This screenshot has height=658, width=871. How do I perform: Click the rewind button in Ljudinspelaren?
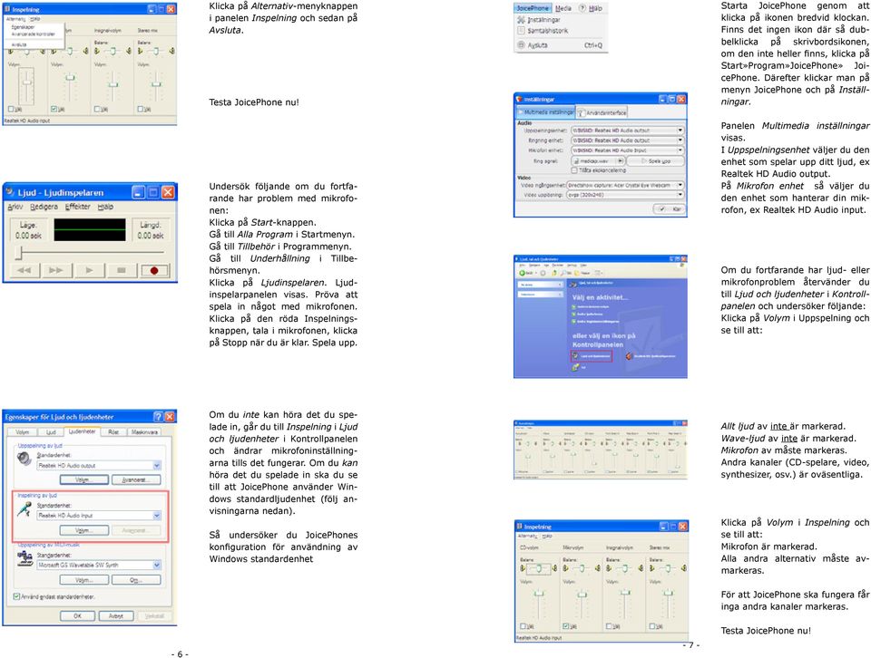24,270
